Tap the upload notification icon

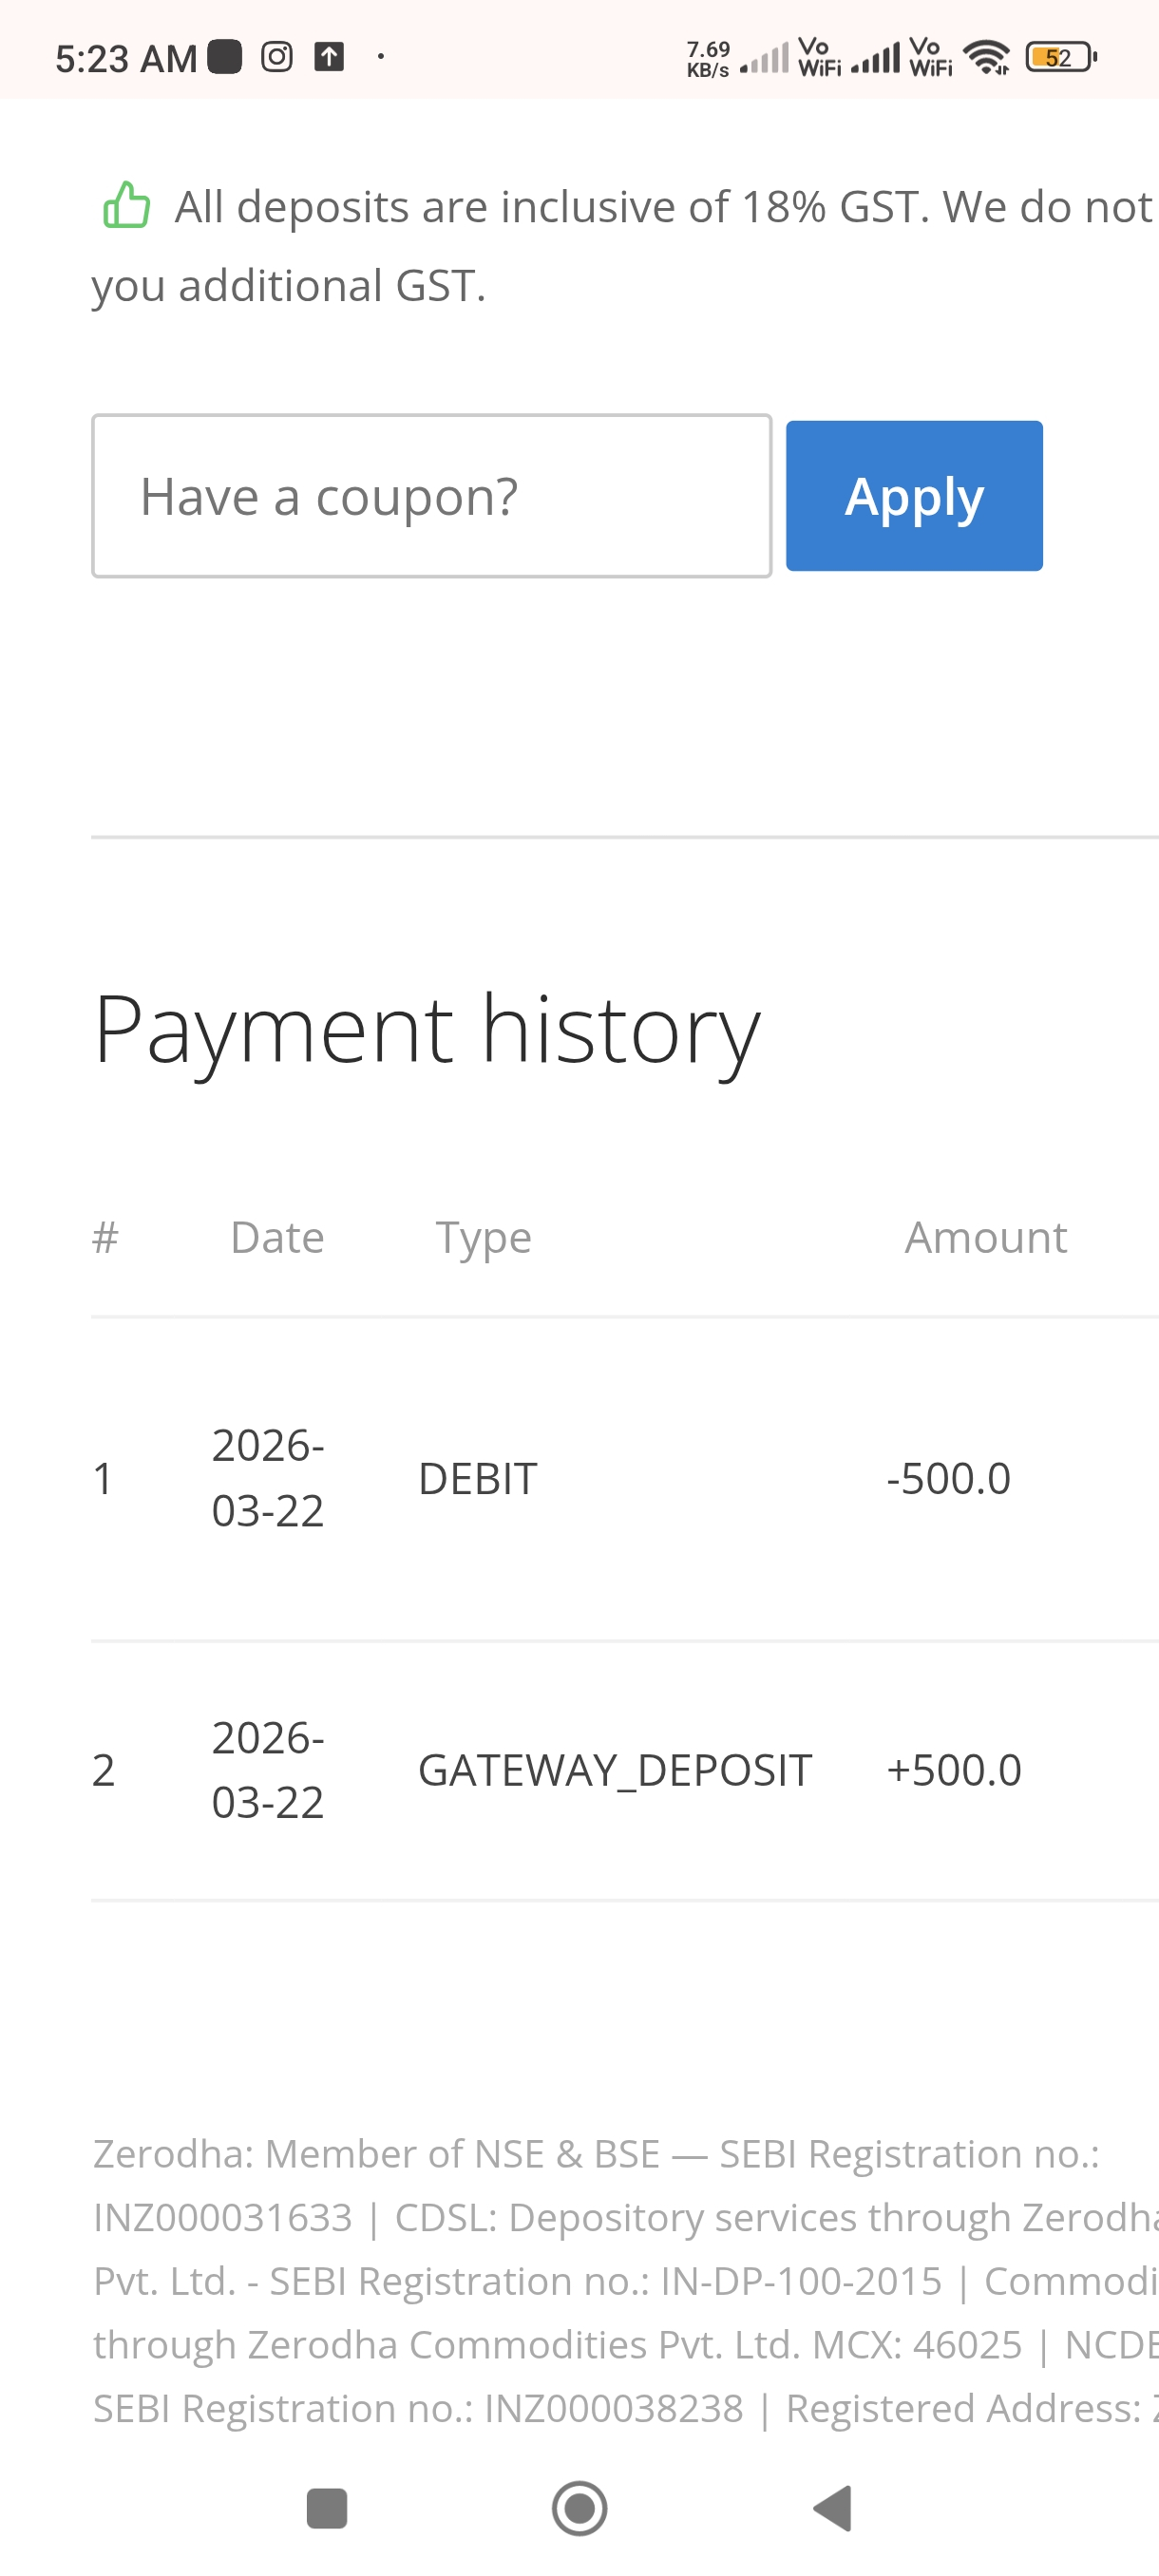click(x=329, y=57)
